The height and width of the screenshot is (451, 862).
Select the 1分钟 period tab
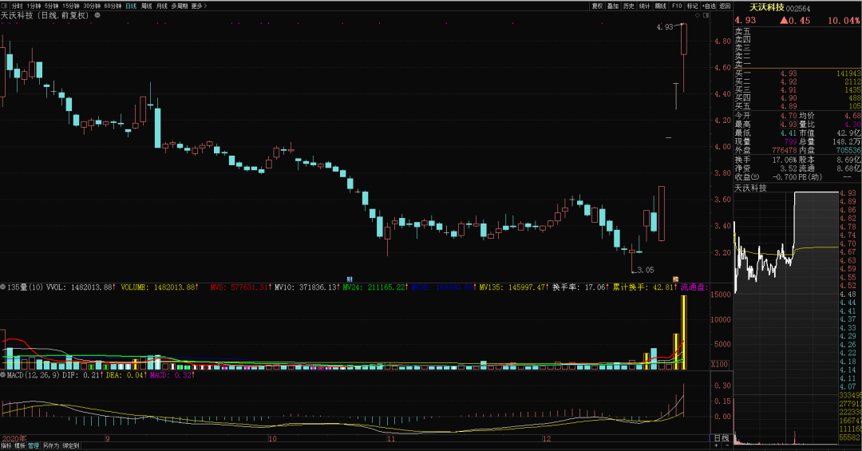click(x=34, y=6)
